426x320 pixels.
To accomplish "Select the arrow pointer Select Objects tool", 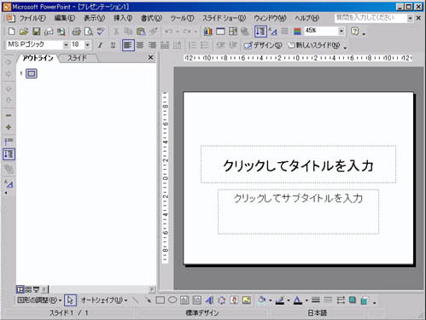I will click(x=70, y=300).
